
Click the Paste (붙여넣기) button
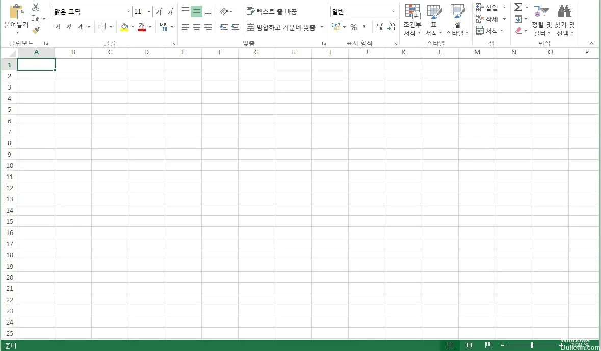click(x=16, y=18)
